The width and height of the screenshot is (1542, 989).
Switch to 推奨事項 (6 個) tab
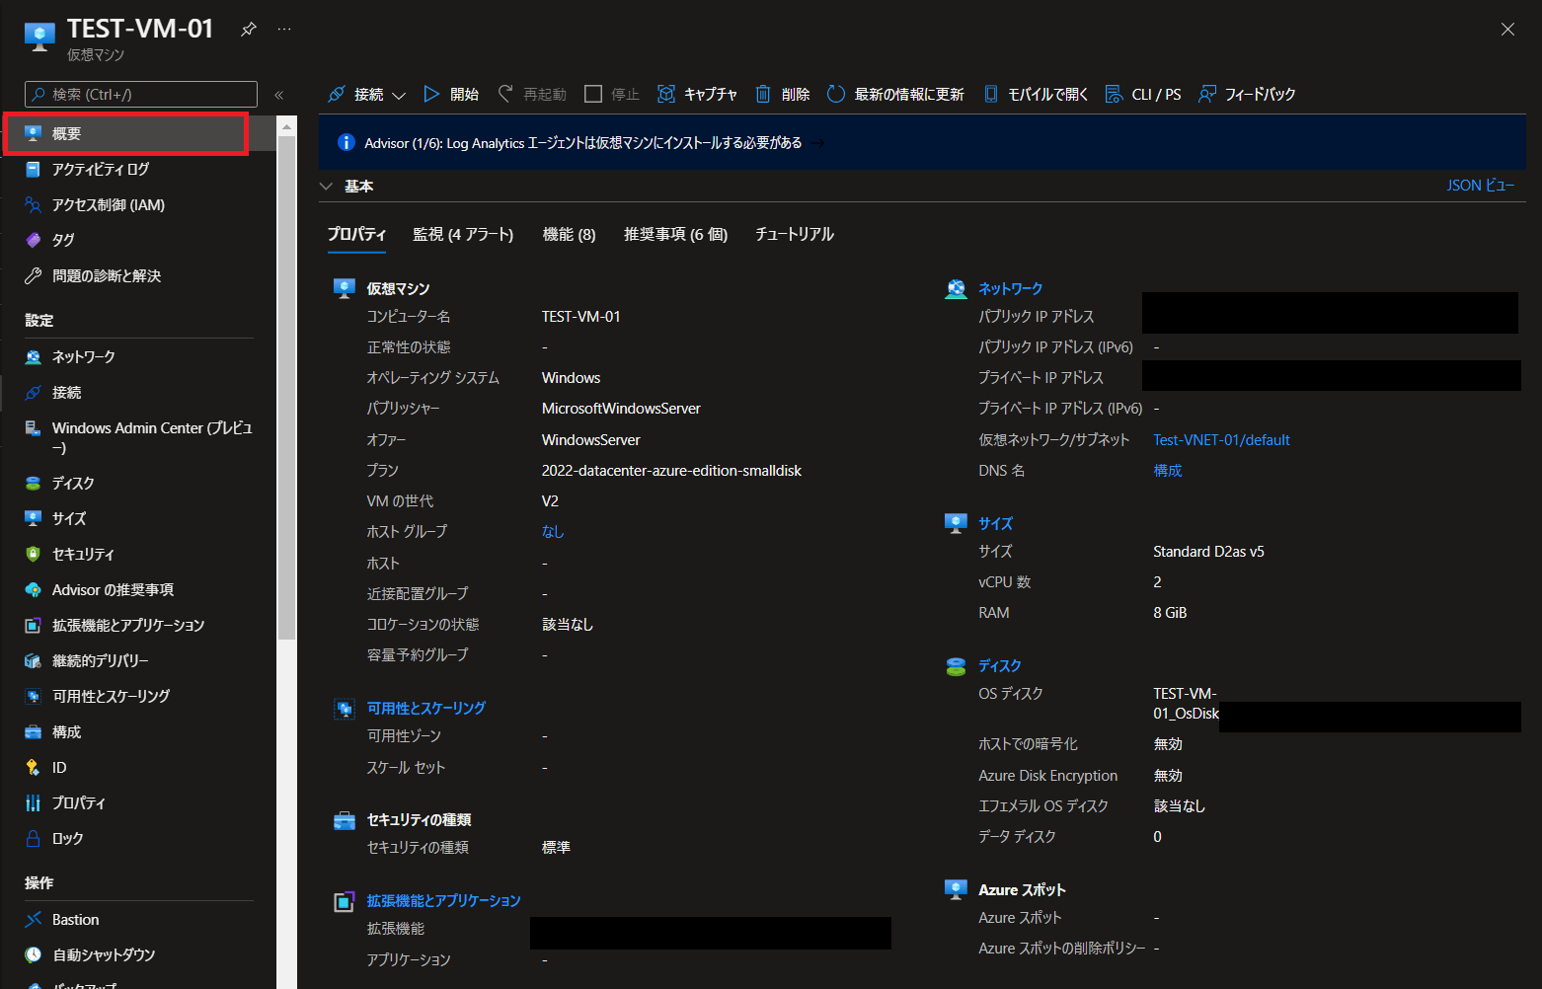pyautogui.click(x=675, y=234)
